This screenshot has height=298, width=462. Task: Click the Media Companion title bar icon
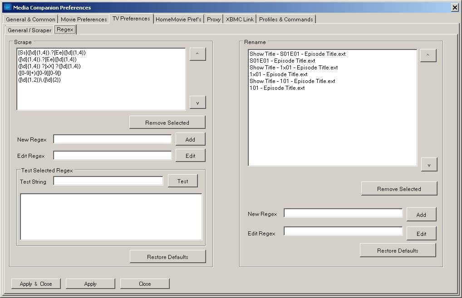coord(8,7)
